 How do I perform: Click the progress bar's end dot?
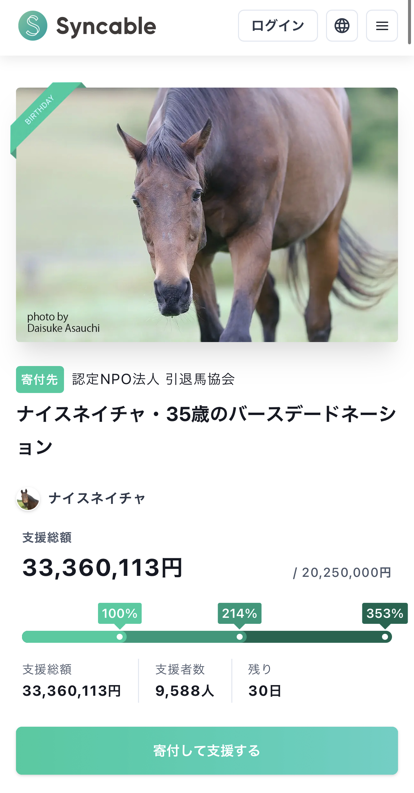tap(385, 637)
